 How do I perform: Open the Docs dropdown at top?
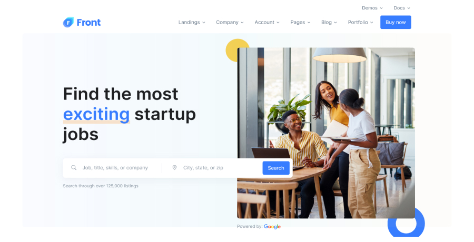point(402,8)
